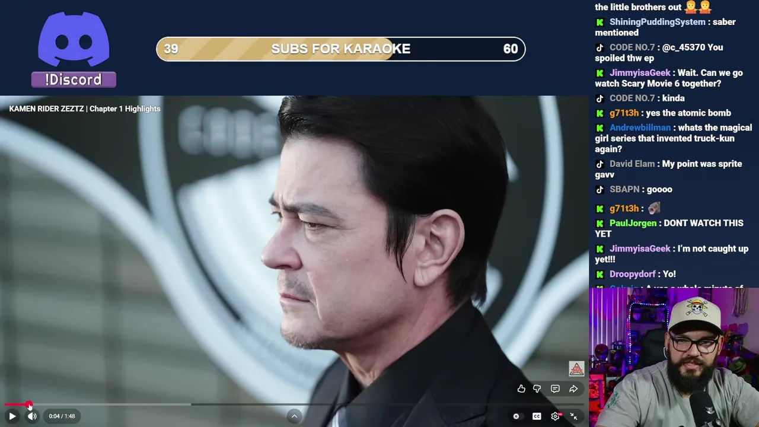759x427 pixels.
Task: Click the Subs for Karaoke goal progress bar
Action: (x=341, y=49)
